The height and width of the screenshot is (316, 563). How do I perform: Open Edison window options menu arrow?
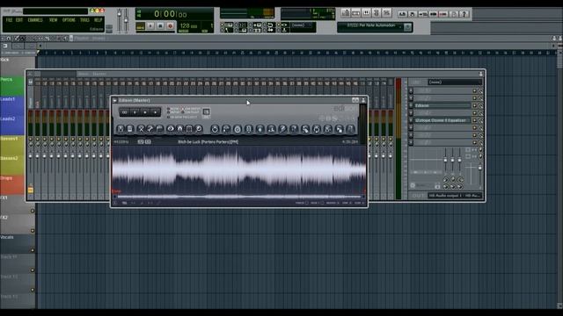click(x=115, y=100)
